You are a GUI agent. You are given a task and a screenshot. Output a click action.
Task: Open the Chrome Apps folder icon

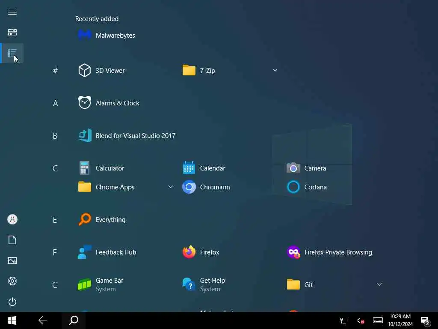click(84, 187)
